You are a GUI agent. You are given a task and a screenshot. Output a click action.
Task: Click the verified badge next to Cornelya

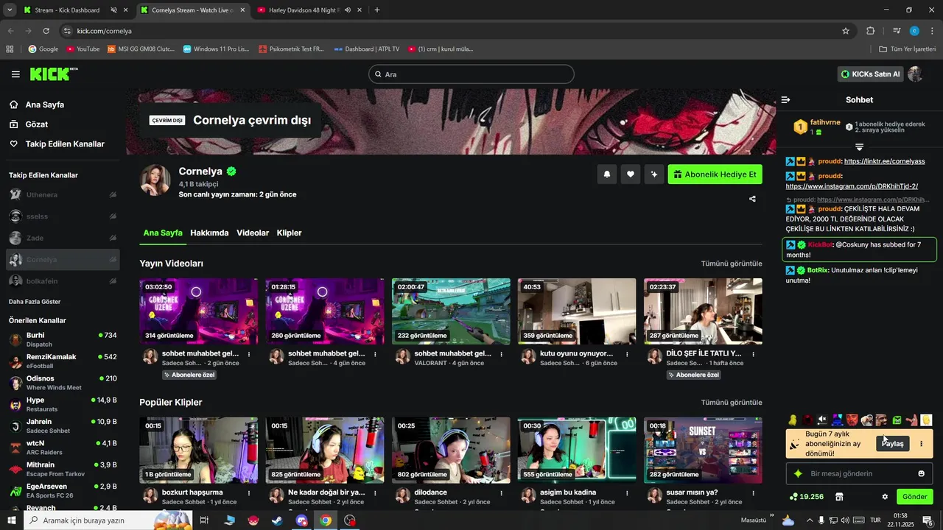pos(231,172)
